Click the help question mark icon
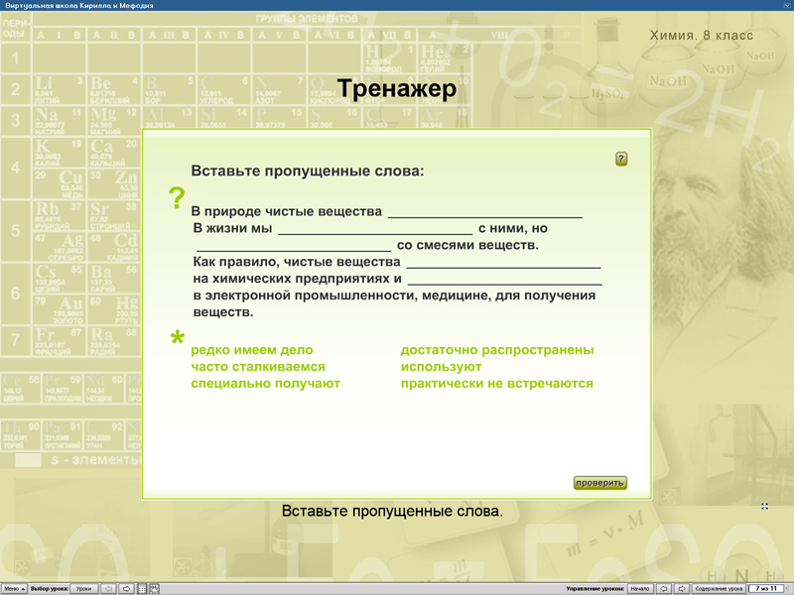The image size is (794, 595). [x=621, y=157]
